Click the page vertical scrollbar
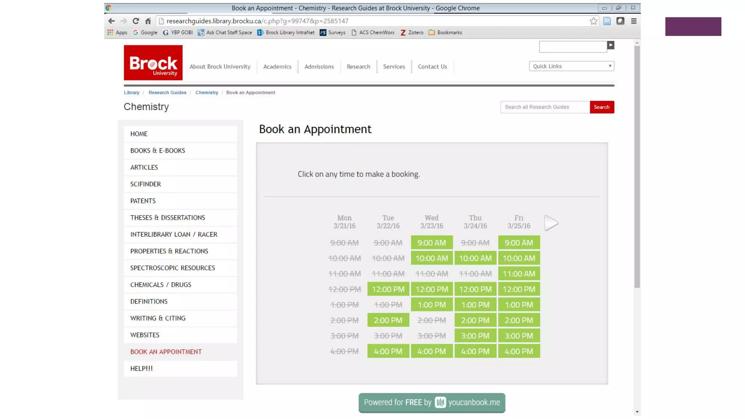 pos(637,167)
